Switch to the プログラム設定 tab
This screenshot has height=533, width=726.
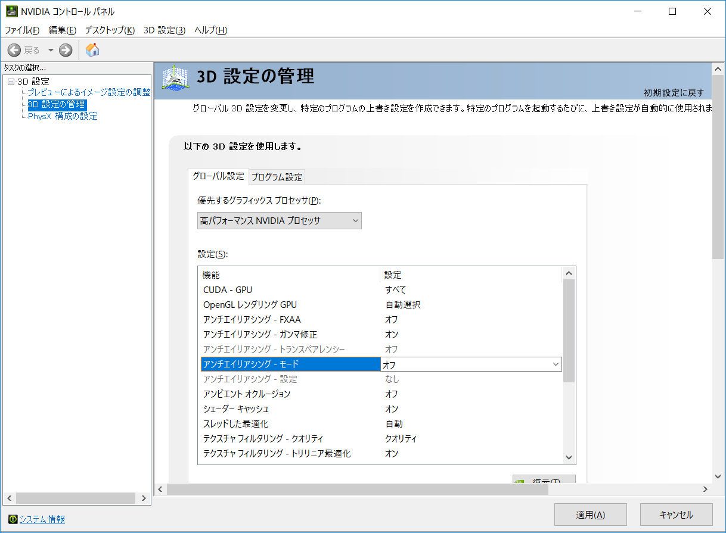coord(277,177)
